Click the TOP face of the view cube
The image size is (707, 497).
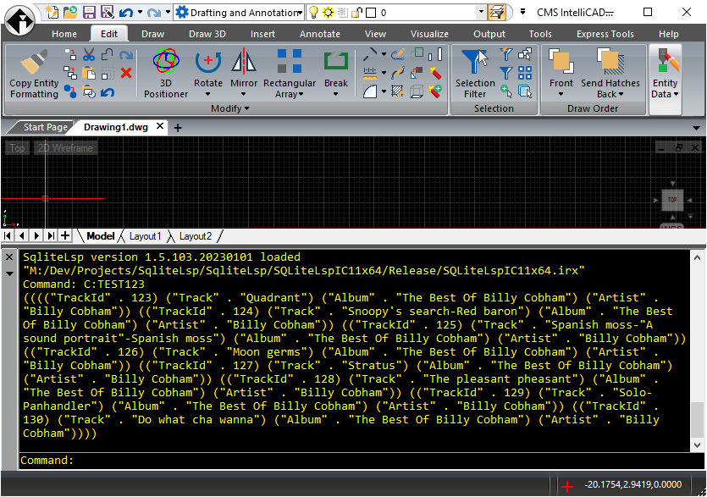tap(672, 200)
